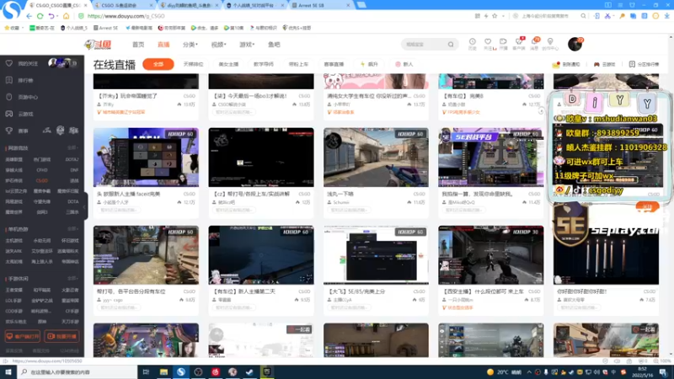
Task: Open the stream thumbnail with the blue rifle
Action: click(x=376, y=157)
